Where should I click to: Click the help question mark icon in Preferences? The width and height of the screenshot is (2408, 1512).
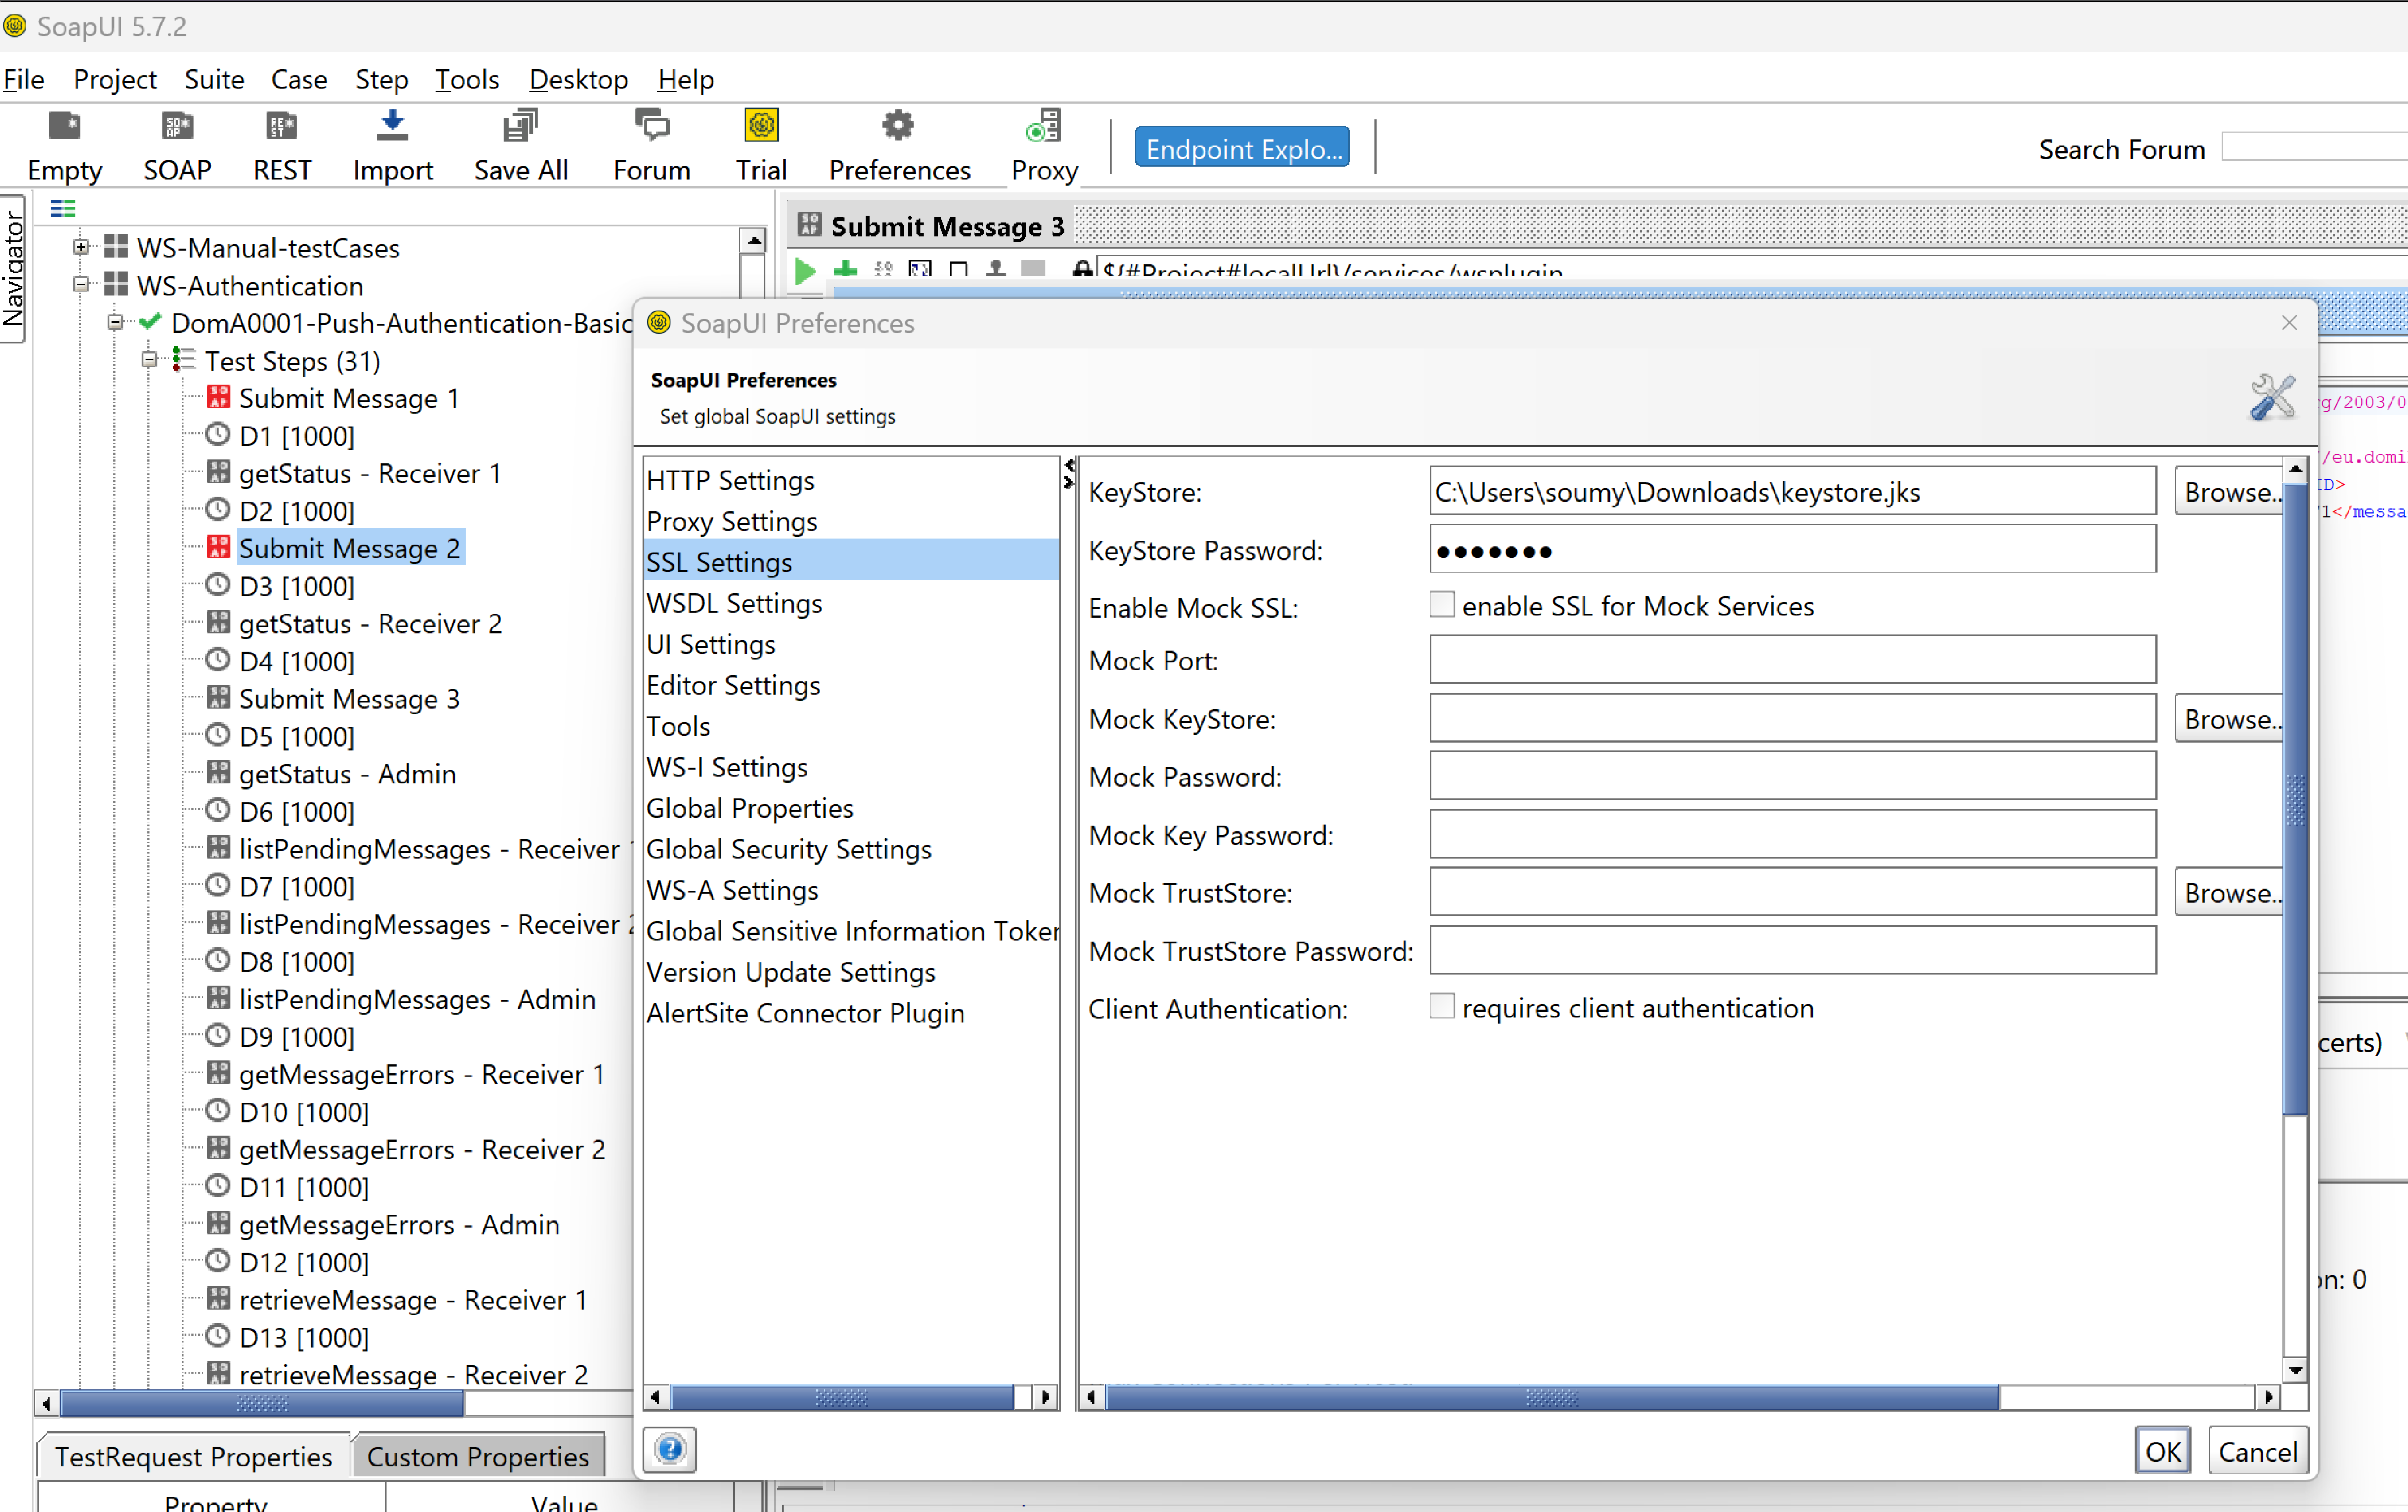670,1449
